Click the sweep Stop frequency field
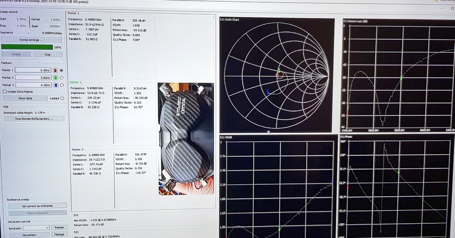Image resolution: width=455 pixels, height=238 pixels. [18, 26]
